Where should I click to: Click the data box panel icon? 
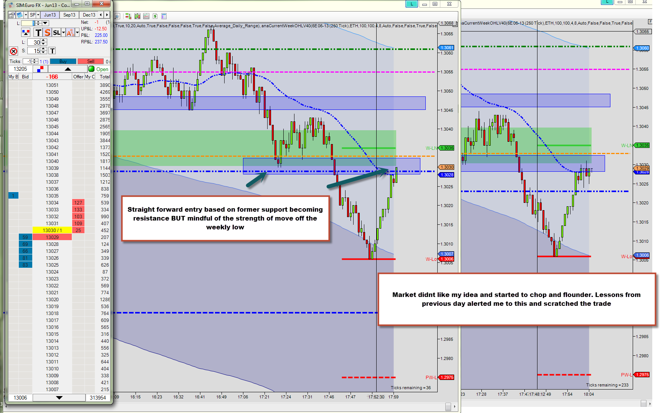(164, 16)
